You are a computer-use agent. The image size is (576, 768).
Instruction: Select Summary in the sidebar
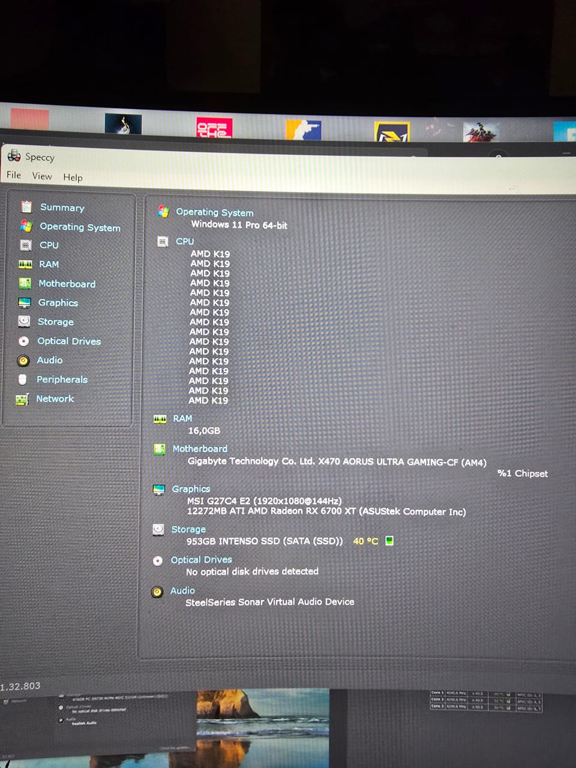coord(62,207)
